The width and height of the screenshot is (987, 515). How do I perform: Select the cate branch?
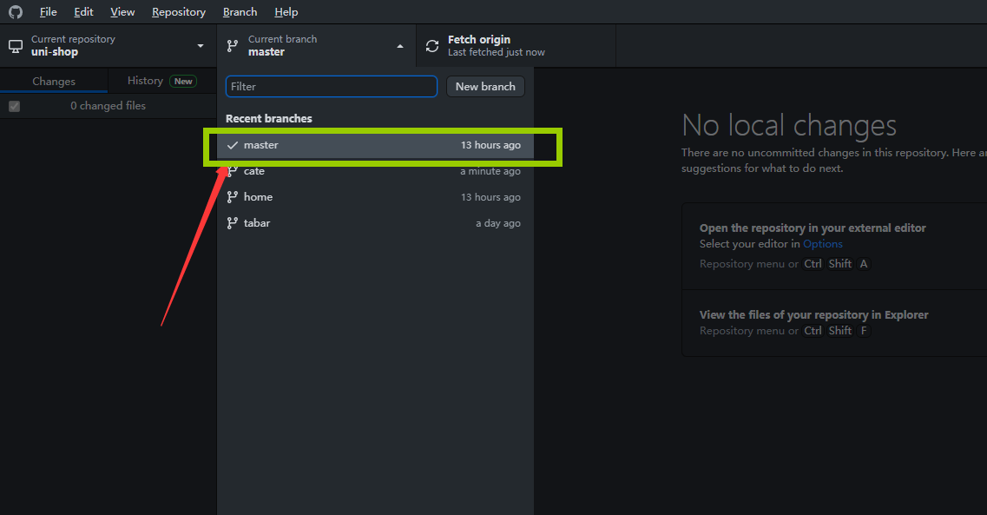tap(375, 171)
